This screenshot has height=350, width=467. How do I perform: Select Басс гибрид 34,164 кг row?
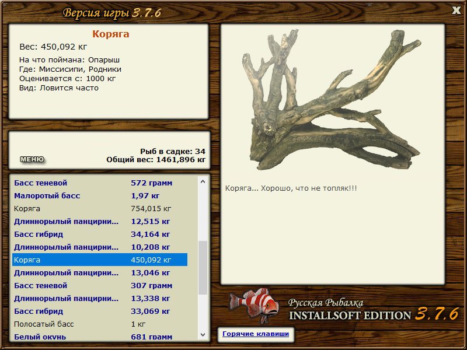[100, 234]
